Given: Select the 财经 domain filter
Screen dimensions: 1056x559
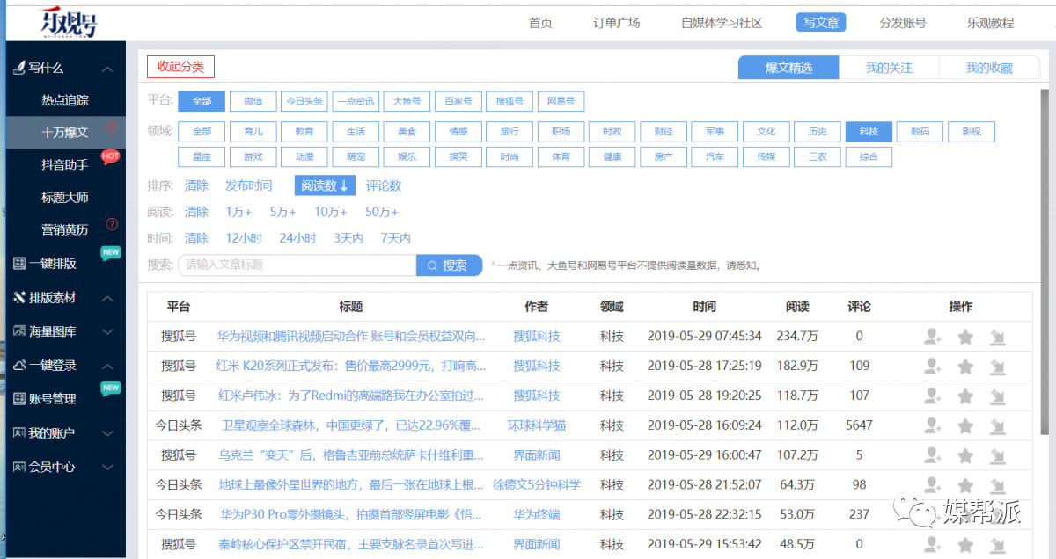Looking at the screenshot, I should pos(663,132).
